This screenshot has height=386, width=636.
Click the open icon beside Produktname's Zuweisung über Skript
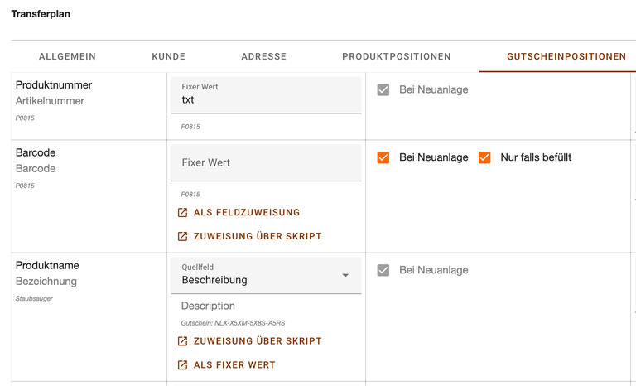click(182, 341)
